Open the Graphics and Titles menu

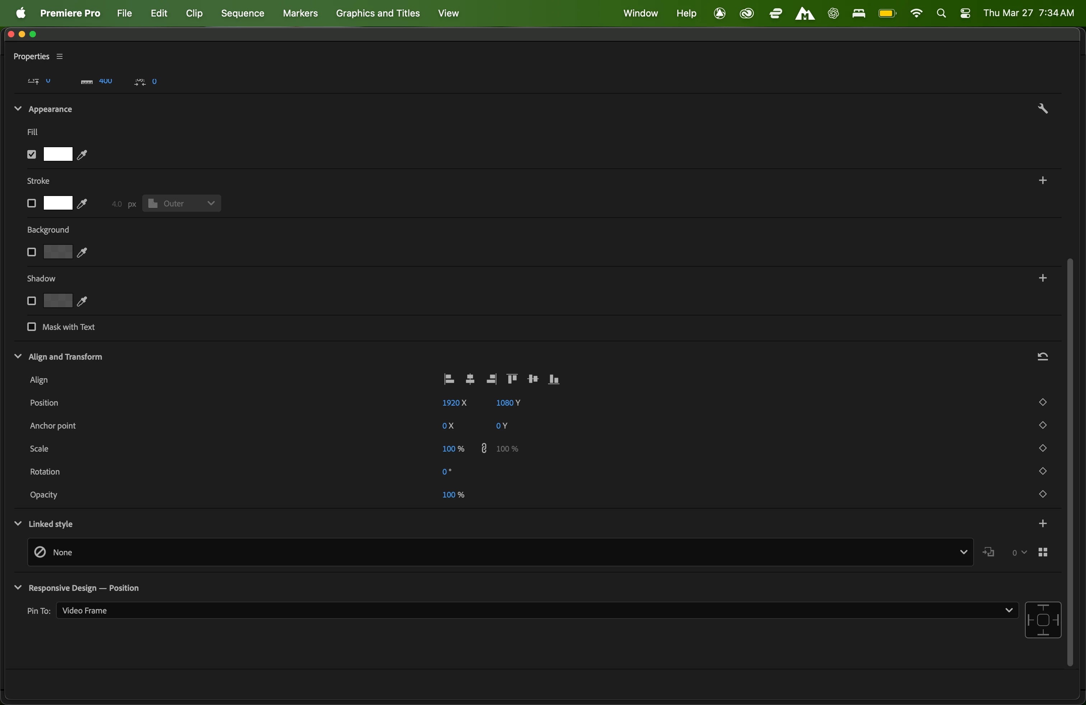click(x=378, y=13)
